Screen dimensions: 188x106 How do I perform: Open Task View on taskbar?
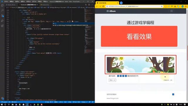(9, 105)
